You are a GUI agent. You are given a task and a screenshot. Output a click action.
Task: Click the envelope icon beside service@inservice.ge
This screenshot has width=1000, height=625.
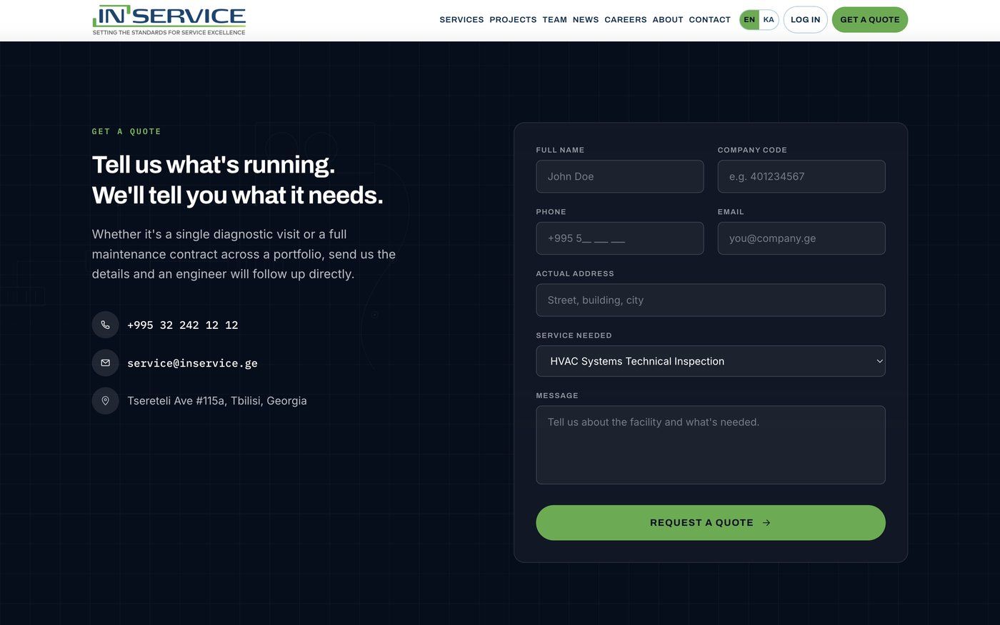[x=105, y=362]
